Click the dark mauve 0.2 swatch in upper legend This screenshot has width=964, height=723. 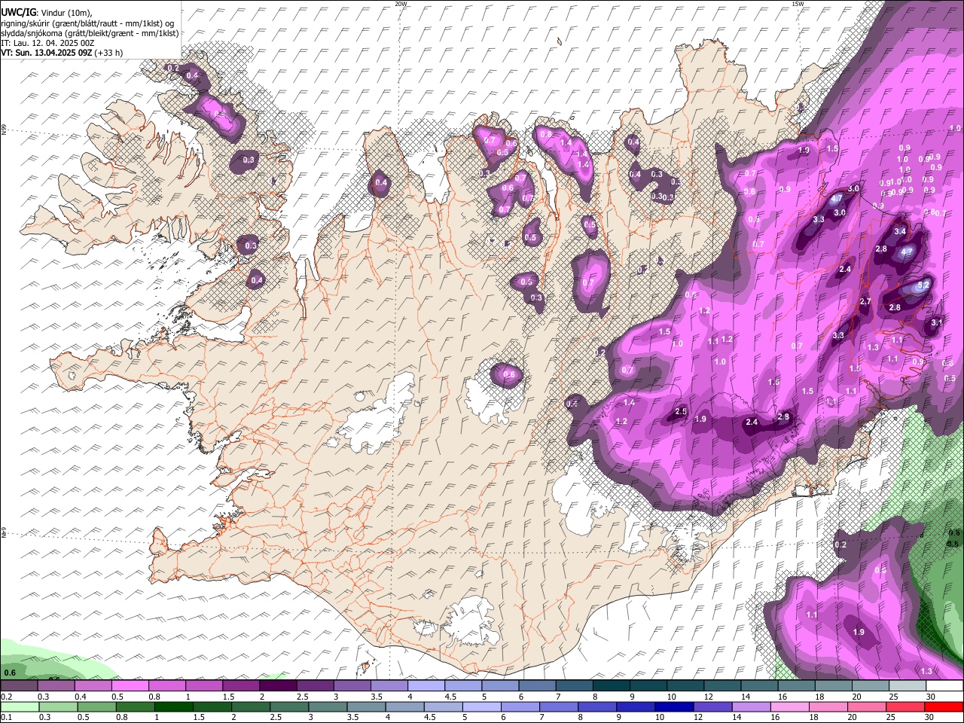click(x=19, y=686)
